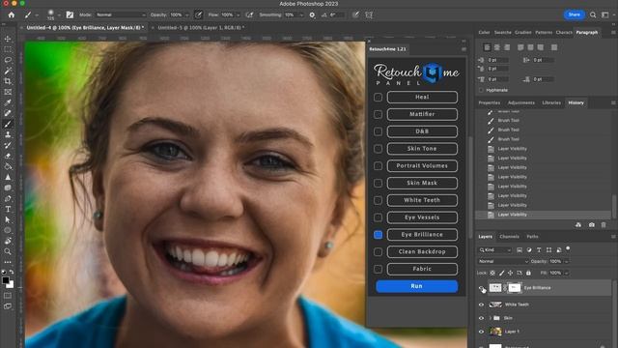Select the Zoom tool in toolbar

[x=8, y=251]
